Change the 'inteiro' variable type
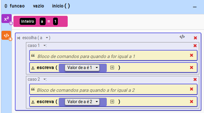The image size is (204, 113). point(28,22)
